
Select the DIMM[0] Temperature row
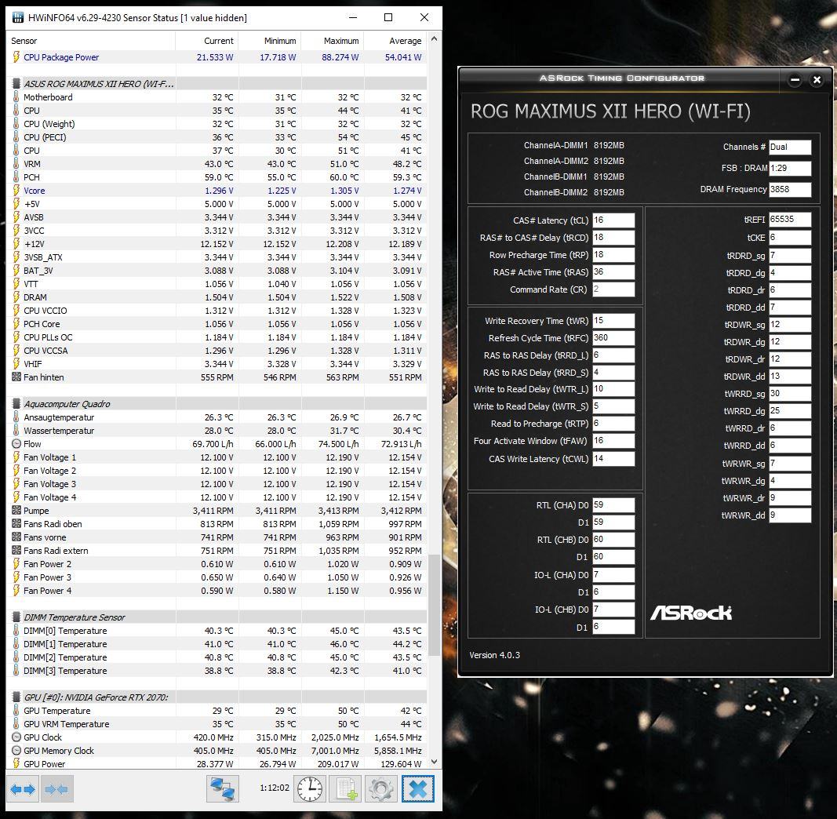(217, 631)
